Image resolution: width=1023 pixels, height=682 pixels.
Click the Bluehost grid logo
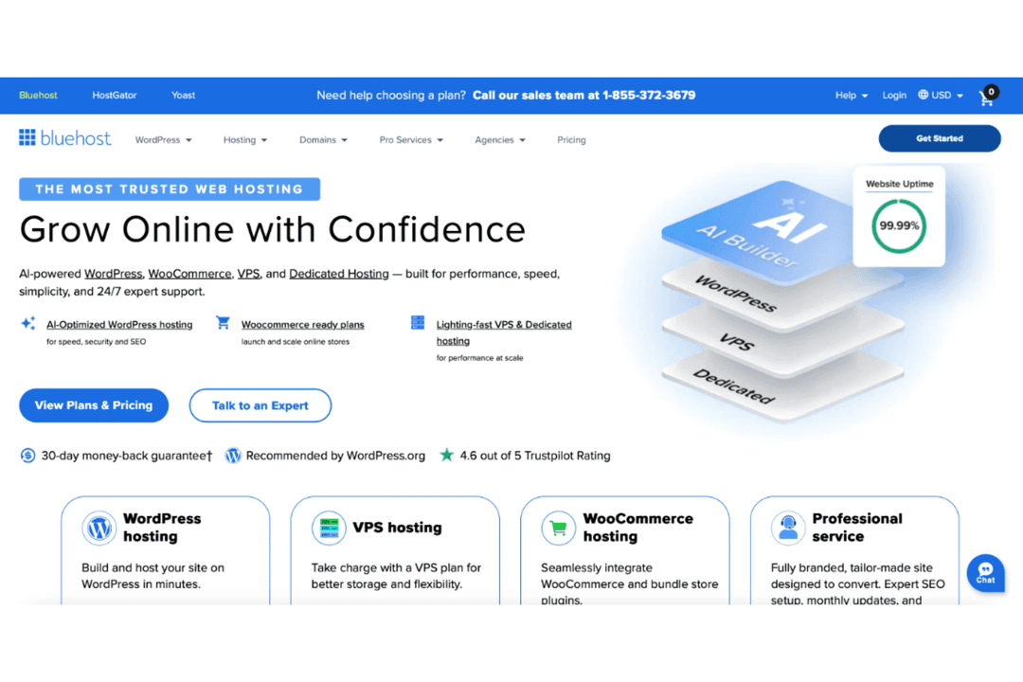pyautogui.click(x=27, y=137)
